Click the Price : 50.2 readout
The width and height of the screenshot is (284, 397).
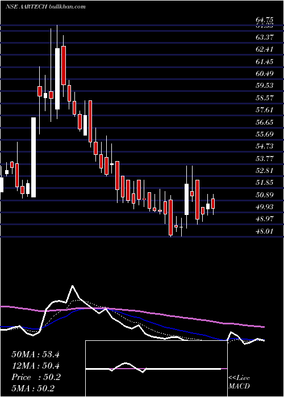36,377
